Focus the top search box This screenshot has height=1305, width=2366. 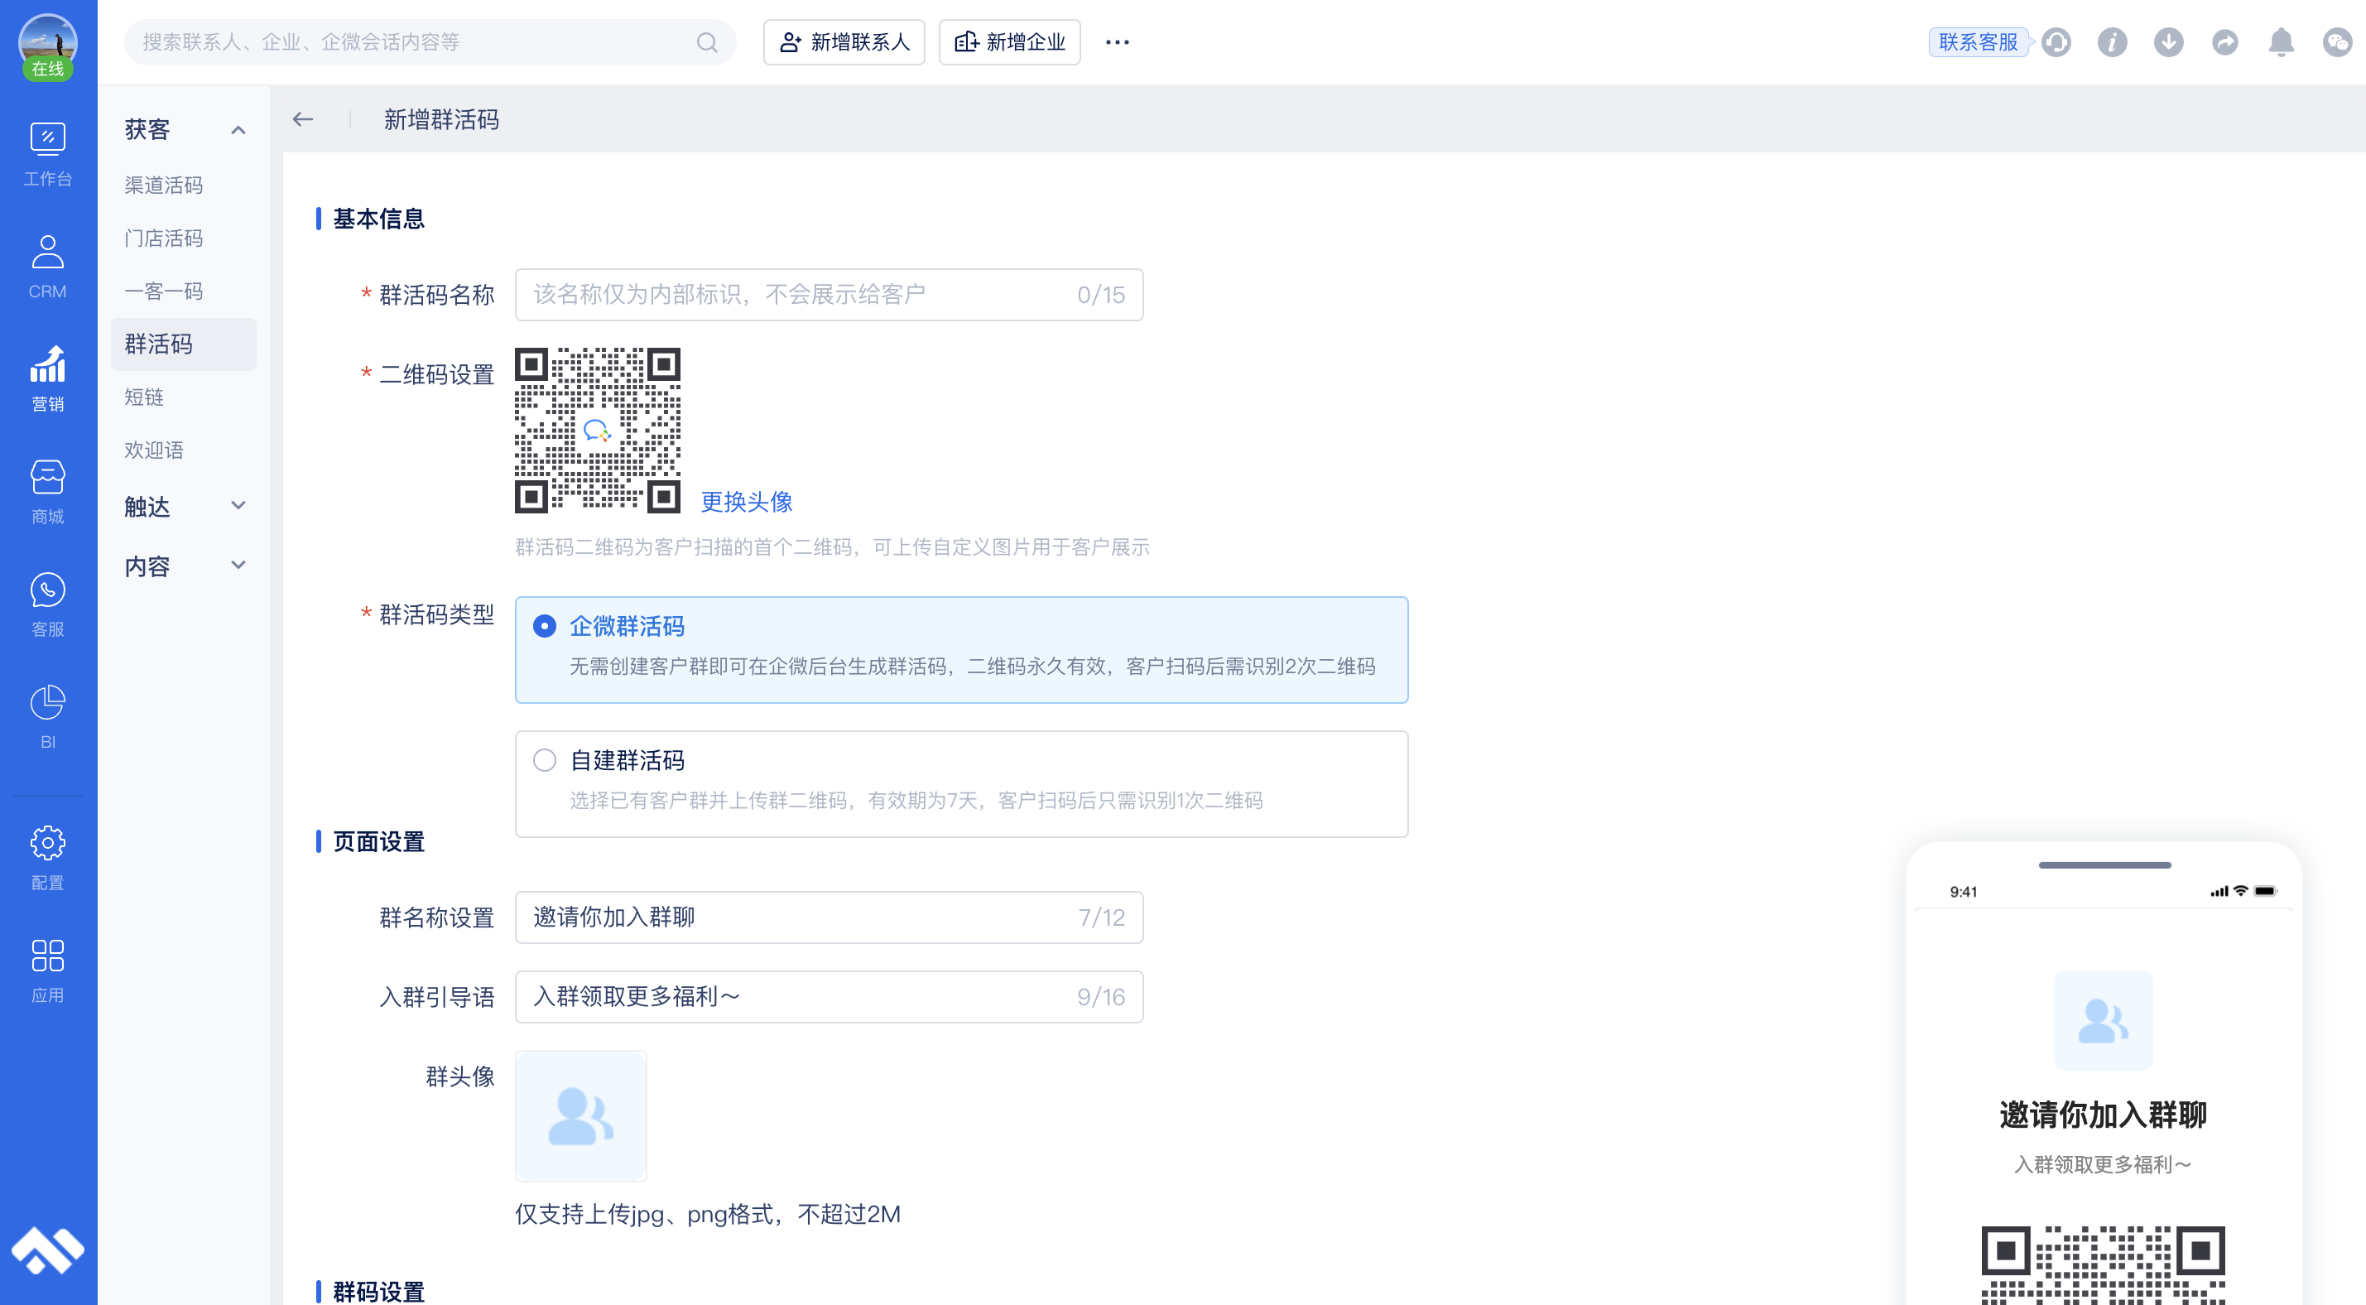pyautogui.click(x=430, y=42)
